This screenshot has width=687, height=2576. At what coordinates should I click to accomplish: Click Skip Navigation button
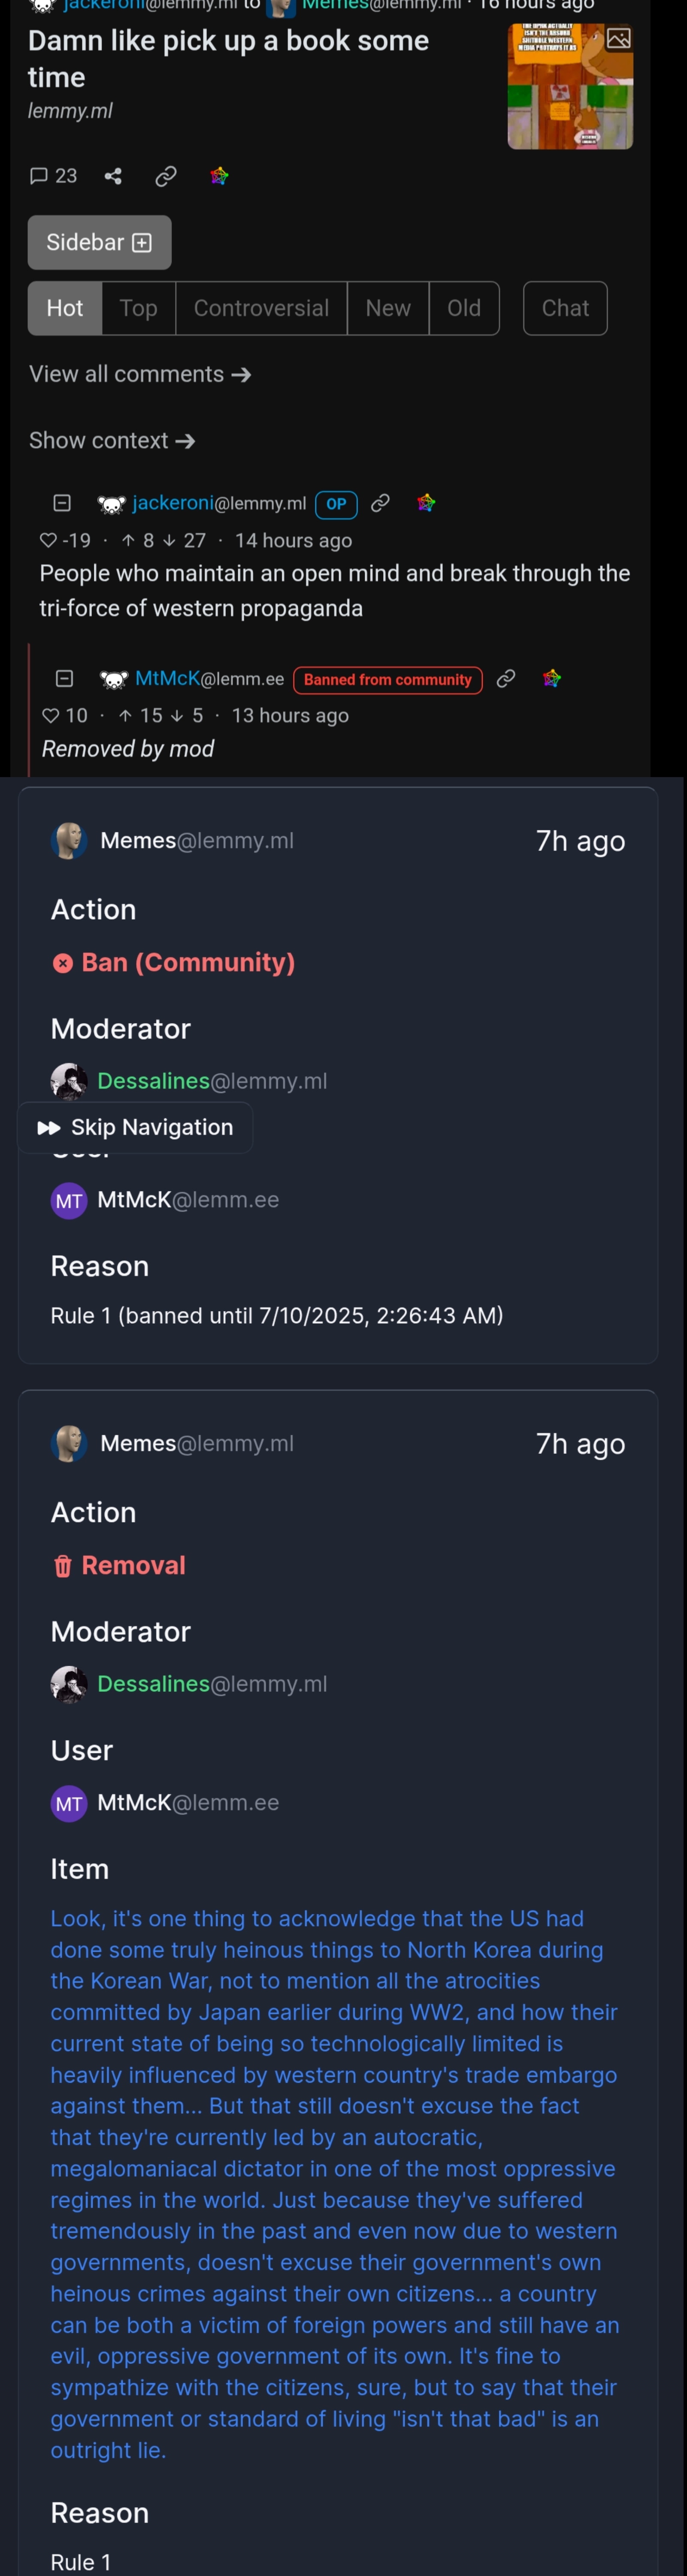coord(135,1127)
